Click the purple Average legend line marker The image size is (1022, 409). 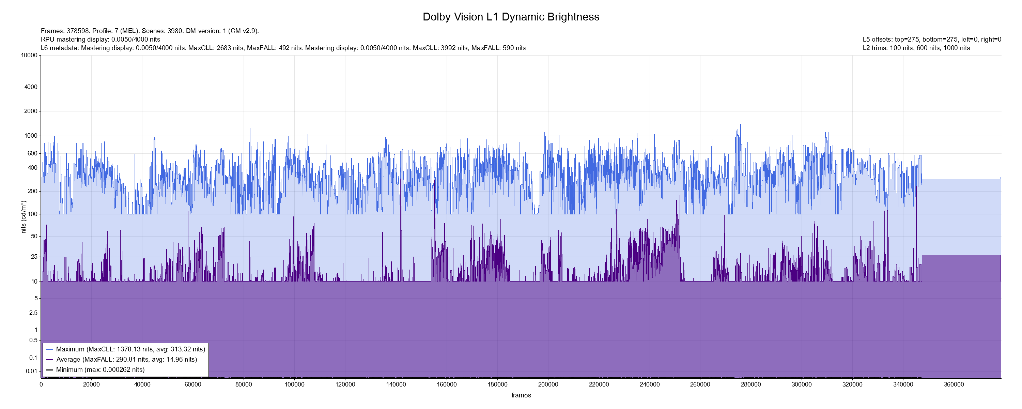coord(49,360)
